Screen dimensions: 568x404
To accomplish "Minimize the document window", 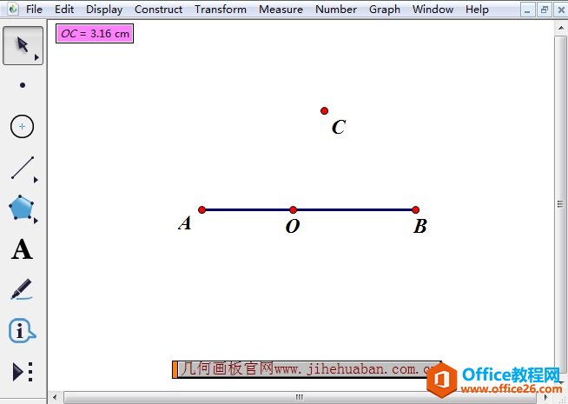I will tap(527, 10).
